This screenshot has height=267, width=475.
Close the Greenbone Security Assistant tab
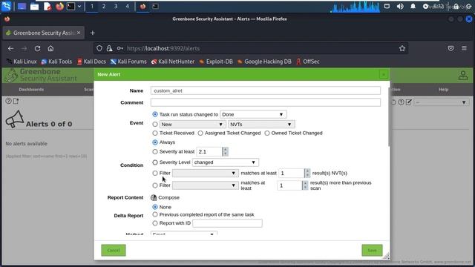[79, 33]
